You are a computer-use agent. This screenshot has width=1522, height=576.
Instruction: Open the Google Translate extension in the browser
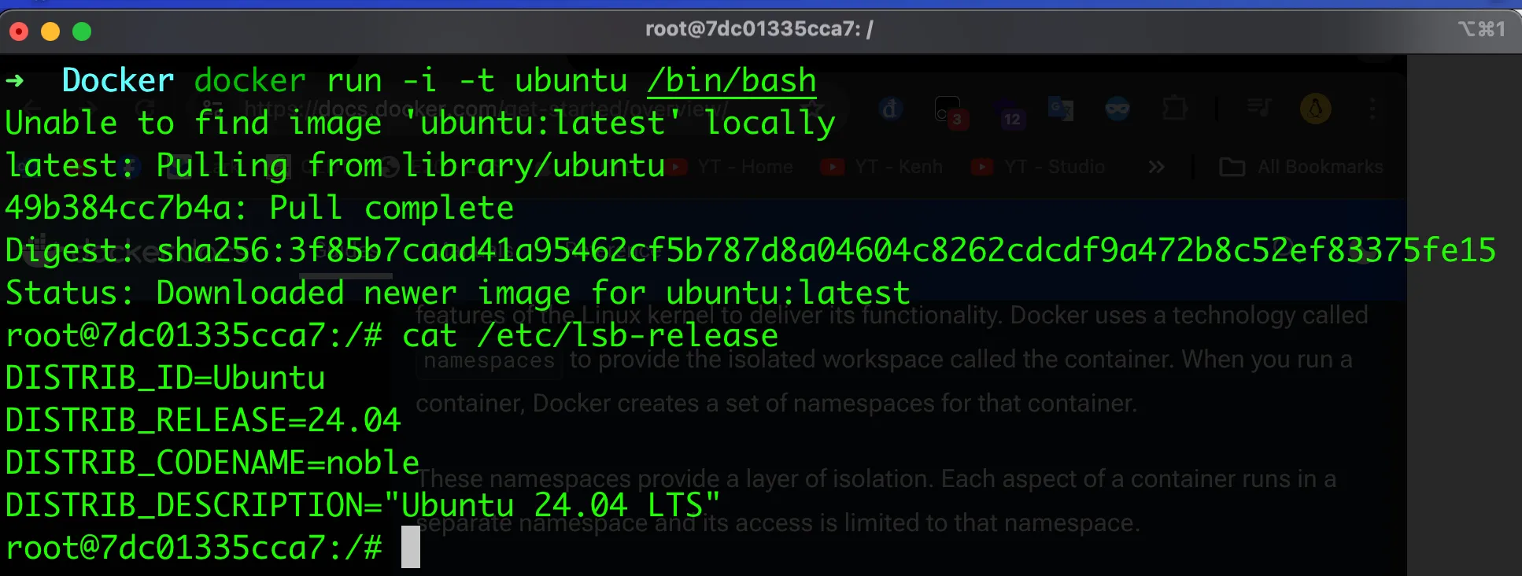(x=1061, y=109)
